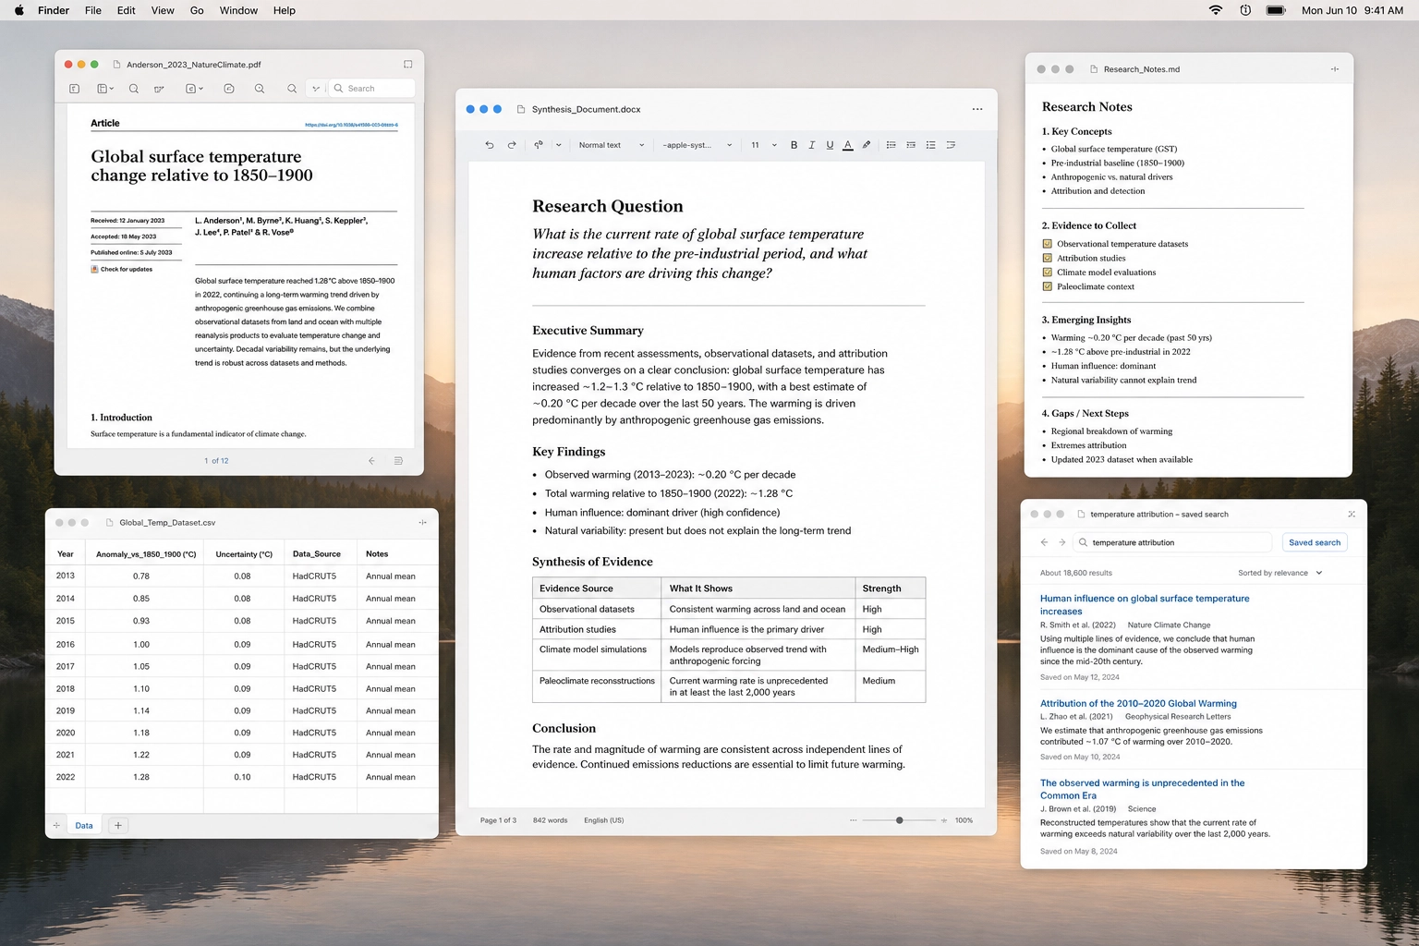Screen dimensions: 1419x946
Task: Expand the chevron left of PDF Search field
Action: 316,89
